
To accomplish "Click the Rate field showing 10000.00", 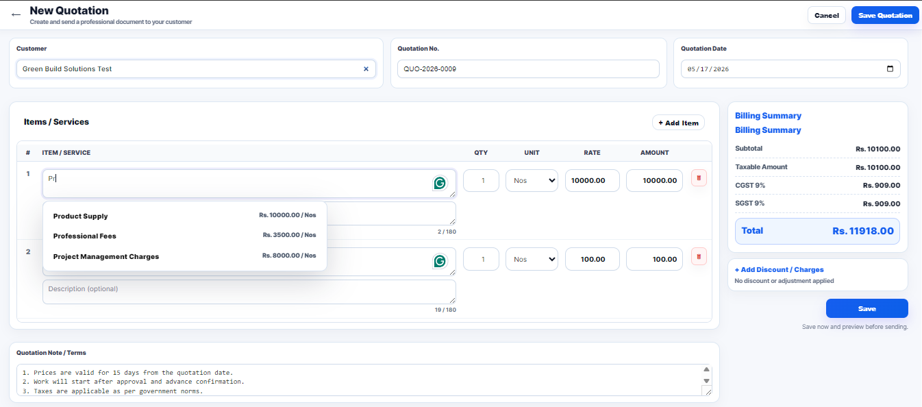I will click(x=593, y=181).
